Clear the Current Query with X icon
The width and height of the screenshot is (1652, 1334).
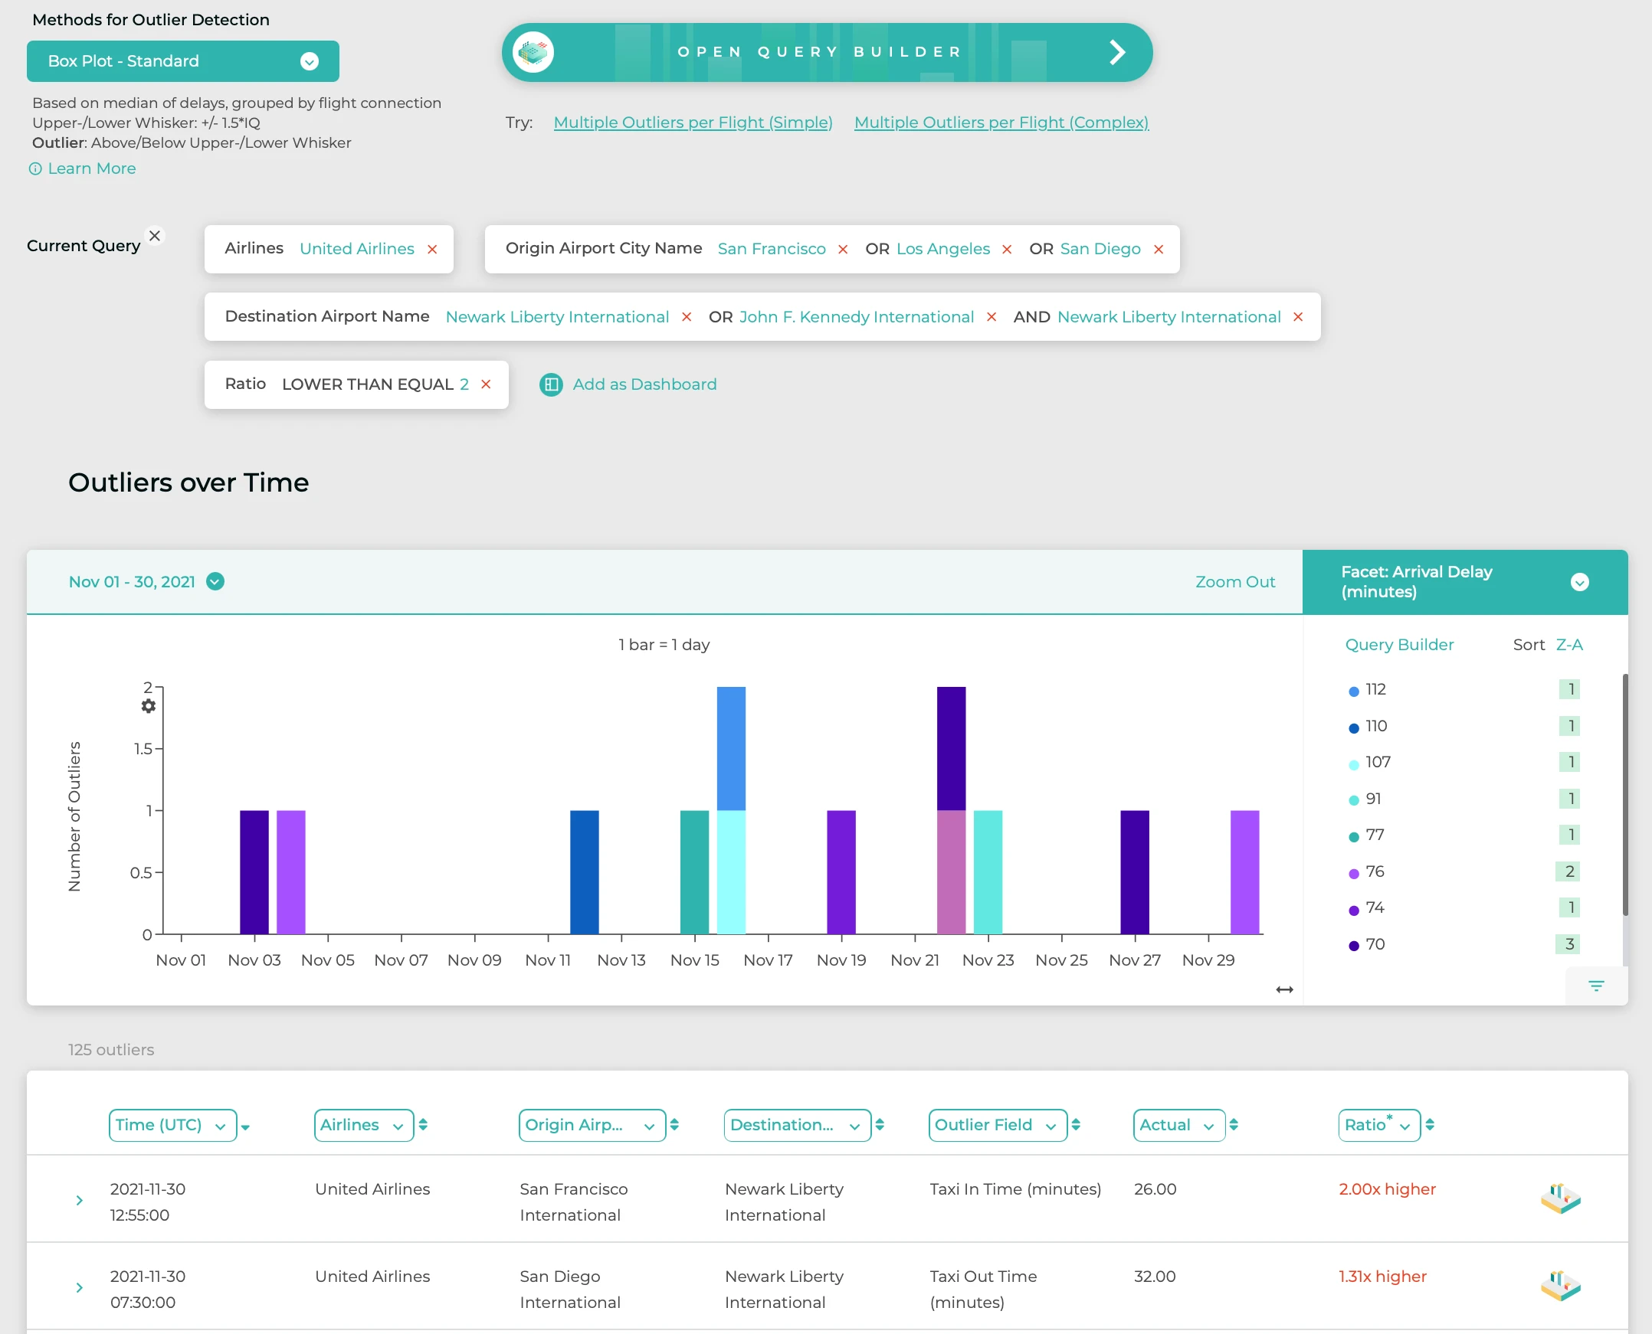click(x=155, y=236)
